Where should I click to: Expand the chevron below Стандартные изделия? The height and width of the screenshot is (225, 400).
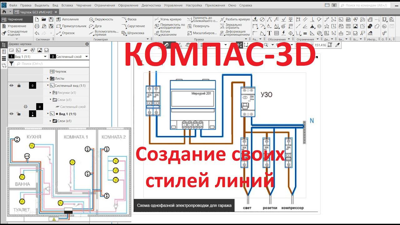(x=17, y=39)
